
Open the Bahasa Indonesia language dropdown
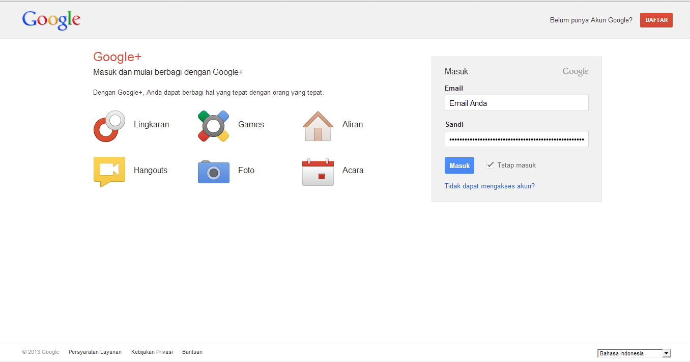(634, 353)
